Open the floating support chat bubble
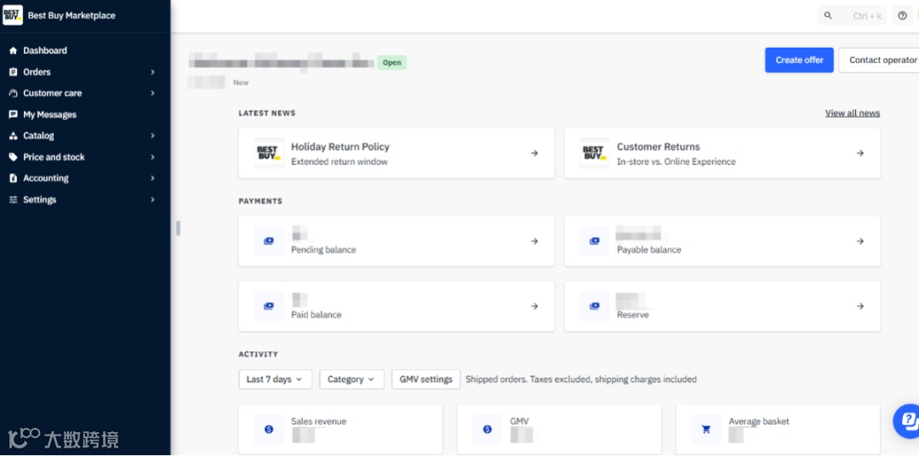Screen dimensions: 919x456 click(907, 421)
